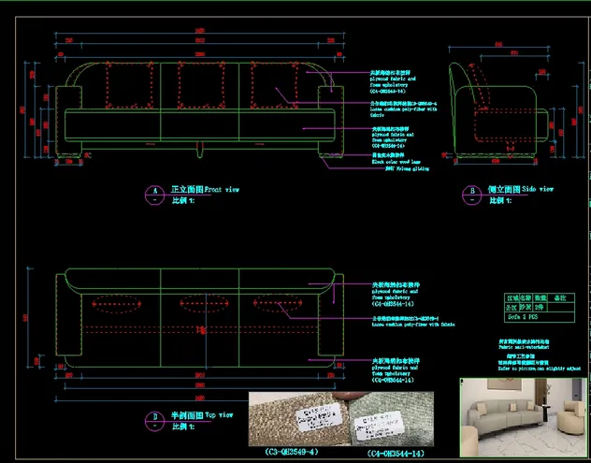591x463 pixels.
Task: Click the left brown fabric sample image
Action: (x=298, y=419)
